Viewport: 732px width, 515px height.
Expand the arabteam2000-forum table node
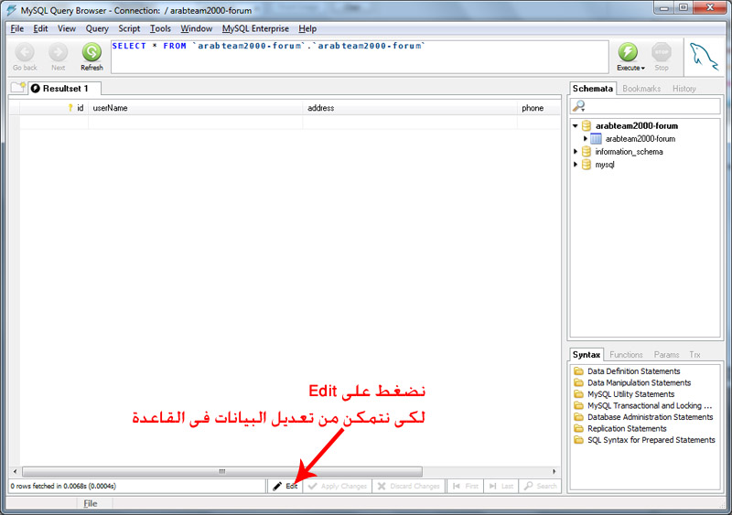585,139
